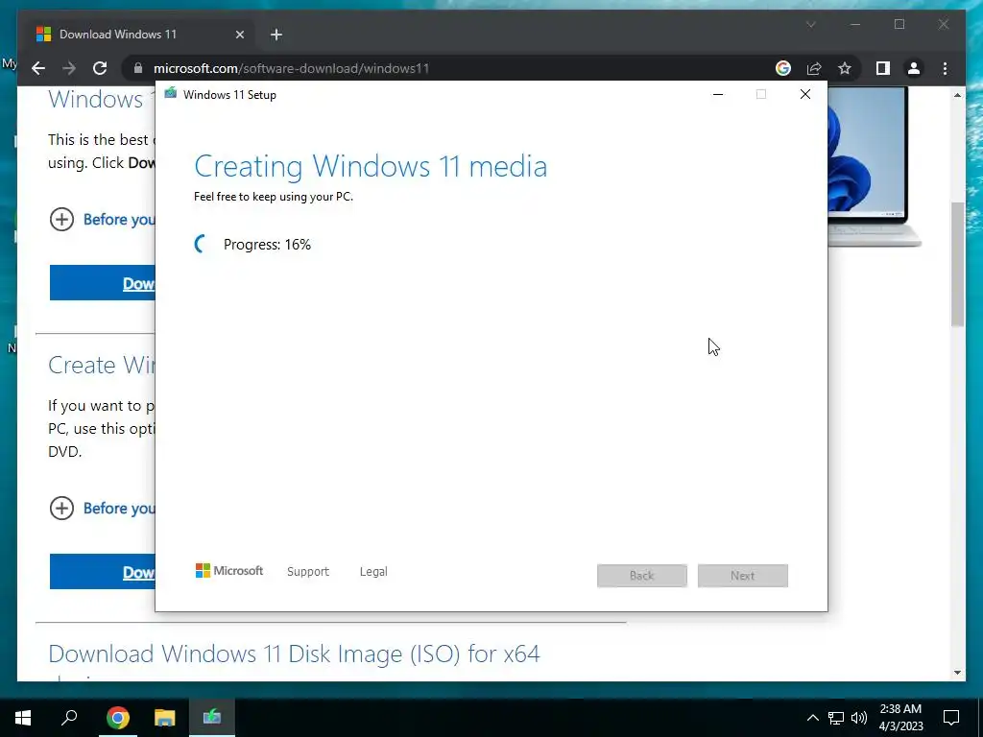Open volume control tray icon
983x737 pixels.
[x=859, y=718]
